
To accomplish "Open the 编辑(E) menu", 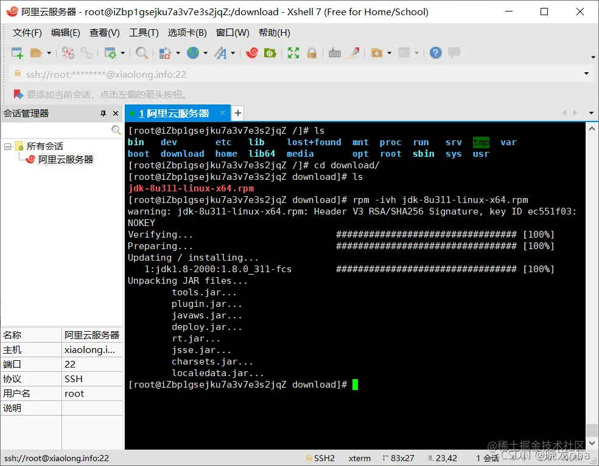I will (x=66, y=33).
